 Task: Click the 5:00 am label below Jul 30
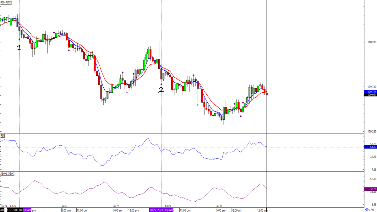[221, 210]
